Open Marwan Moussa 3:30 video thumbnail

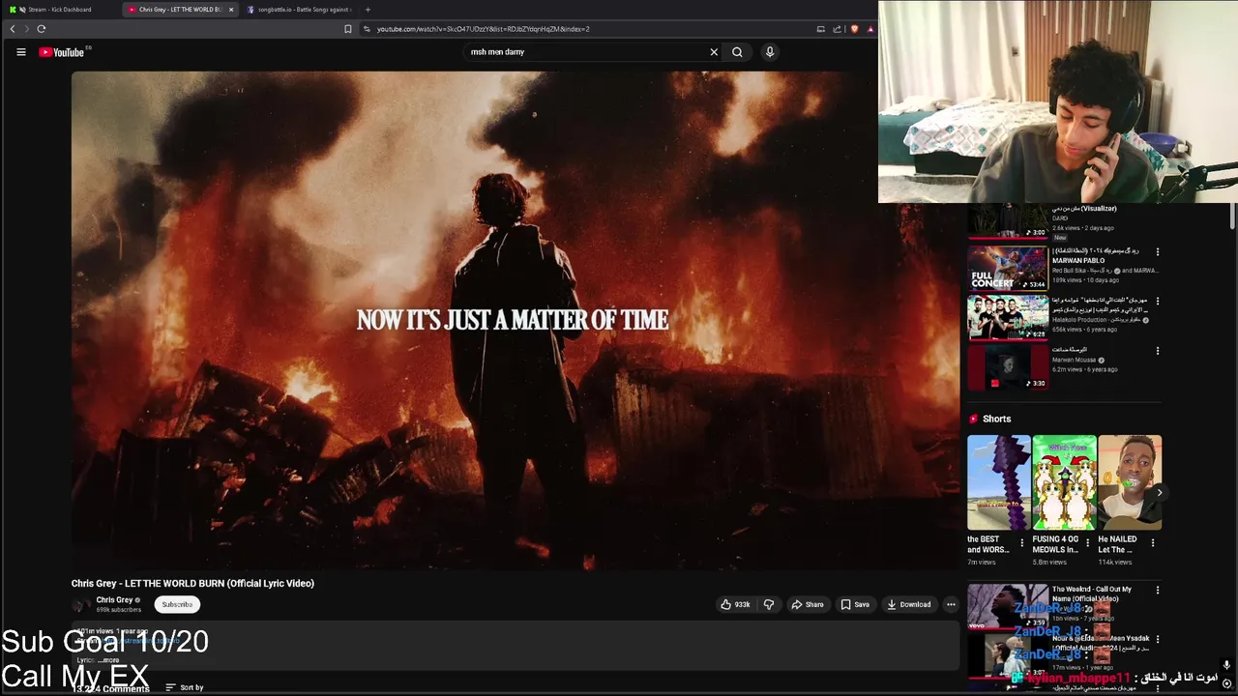click(x=1007, y=366)
